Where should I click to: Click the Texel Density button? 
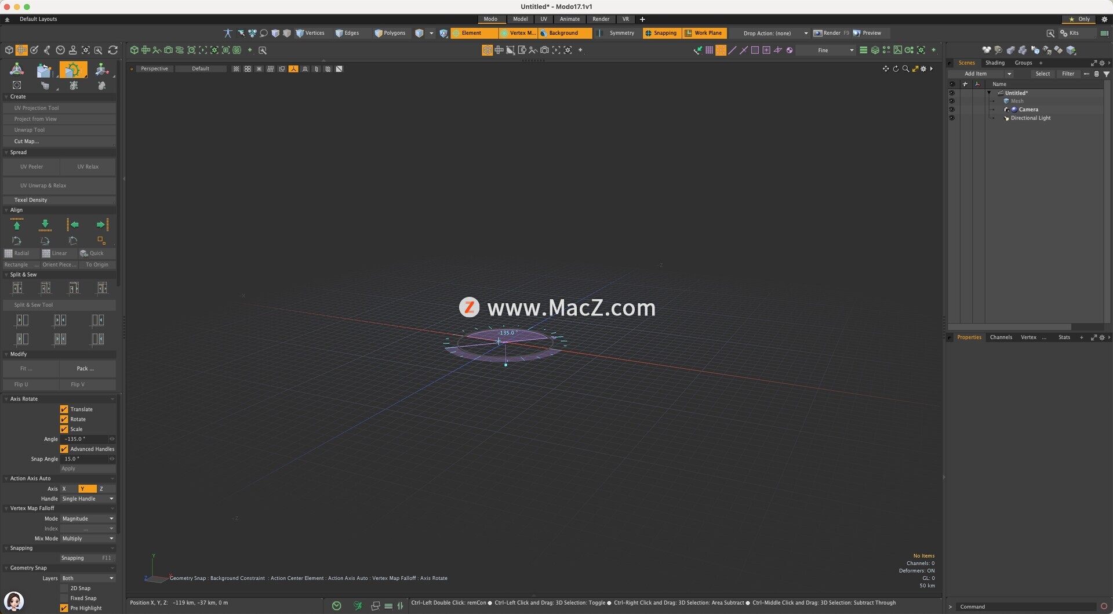pos(60,200)
